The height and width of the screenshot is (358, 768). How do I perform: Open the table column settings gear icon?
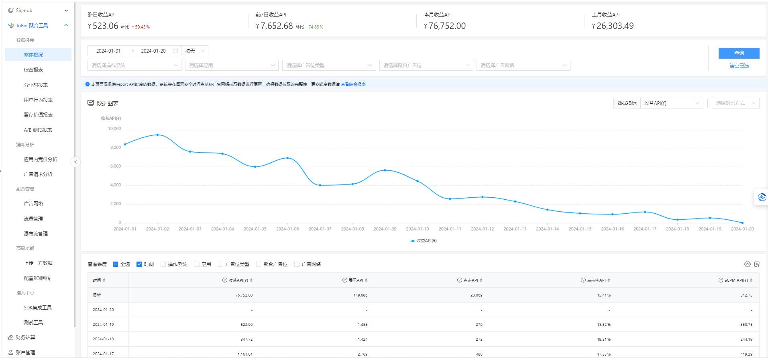point(747,264)
